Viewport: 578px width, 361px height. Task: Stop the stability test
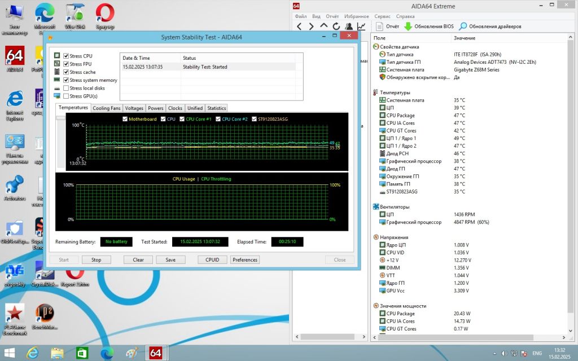pos(96,259)
